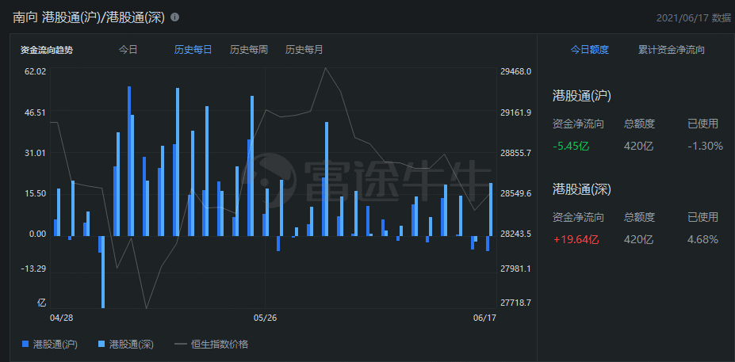Click the info icon beside 港股通(深) title
The image size is (735, 362).
coord(175,17)
